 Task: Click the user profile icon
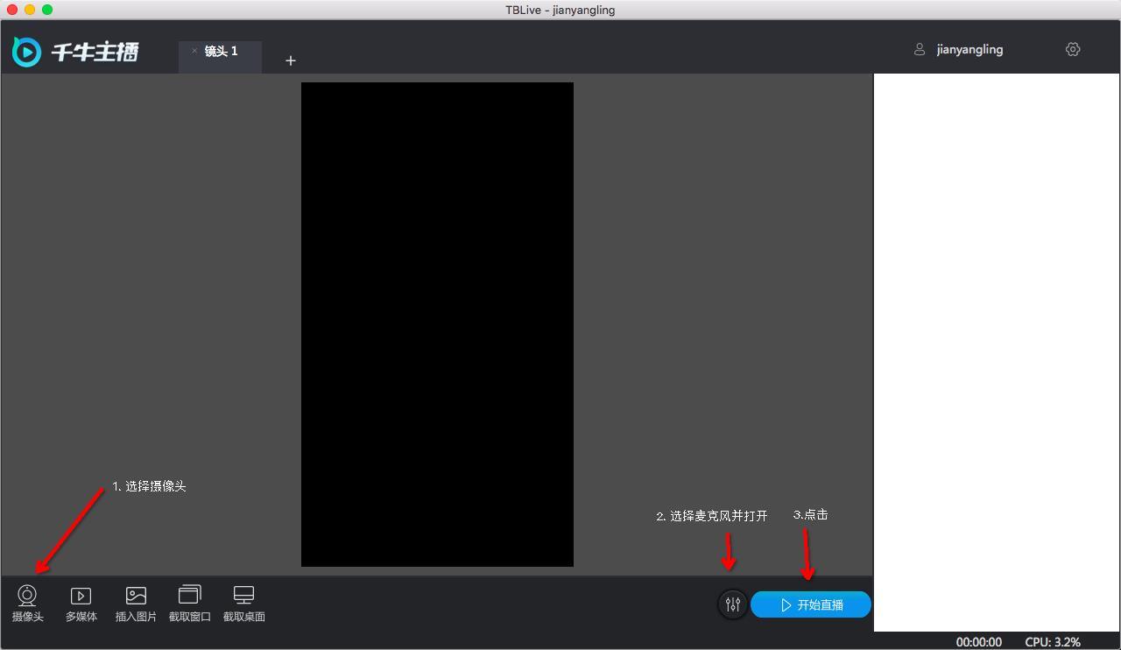point(920,50)
